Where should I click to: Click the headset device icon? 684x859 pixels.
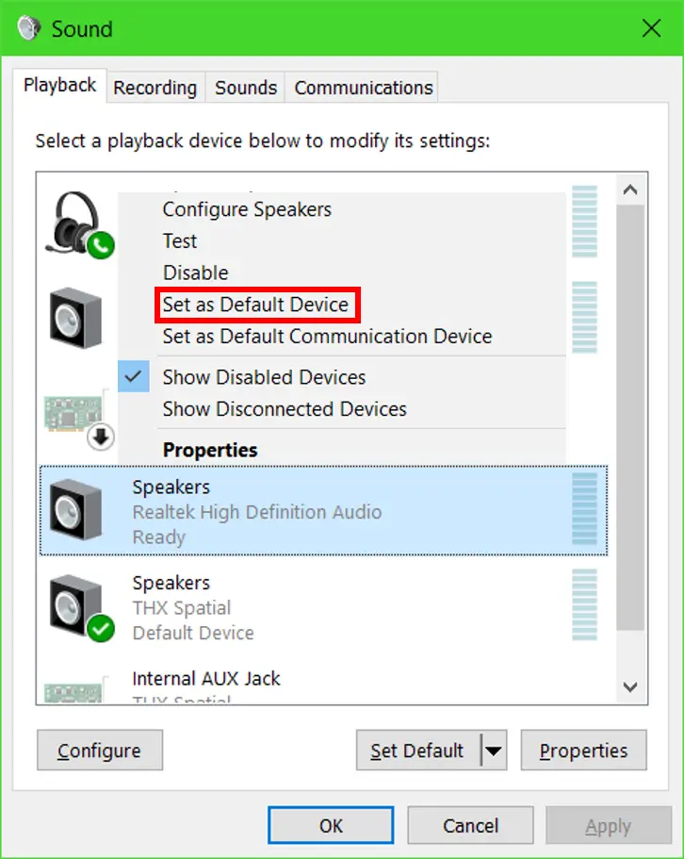click(80, 224)
